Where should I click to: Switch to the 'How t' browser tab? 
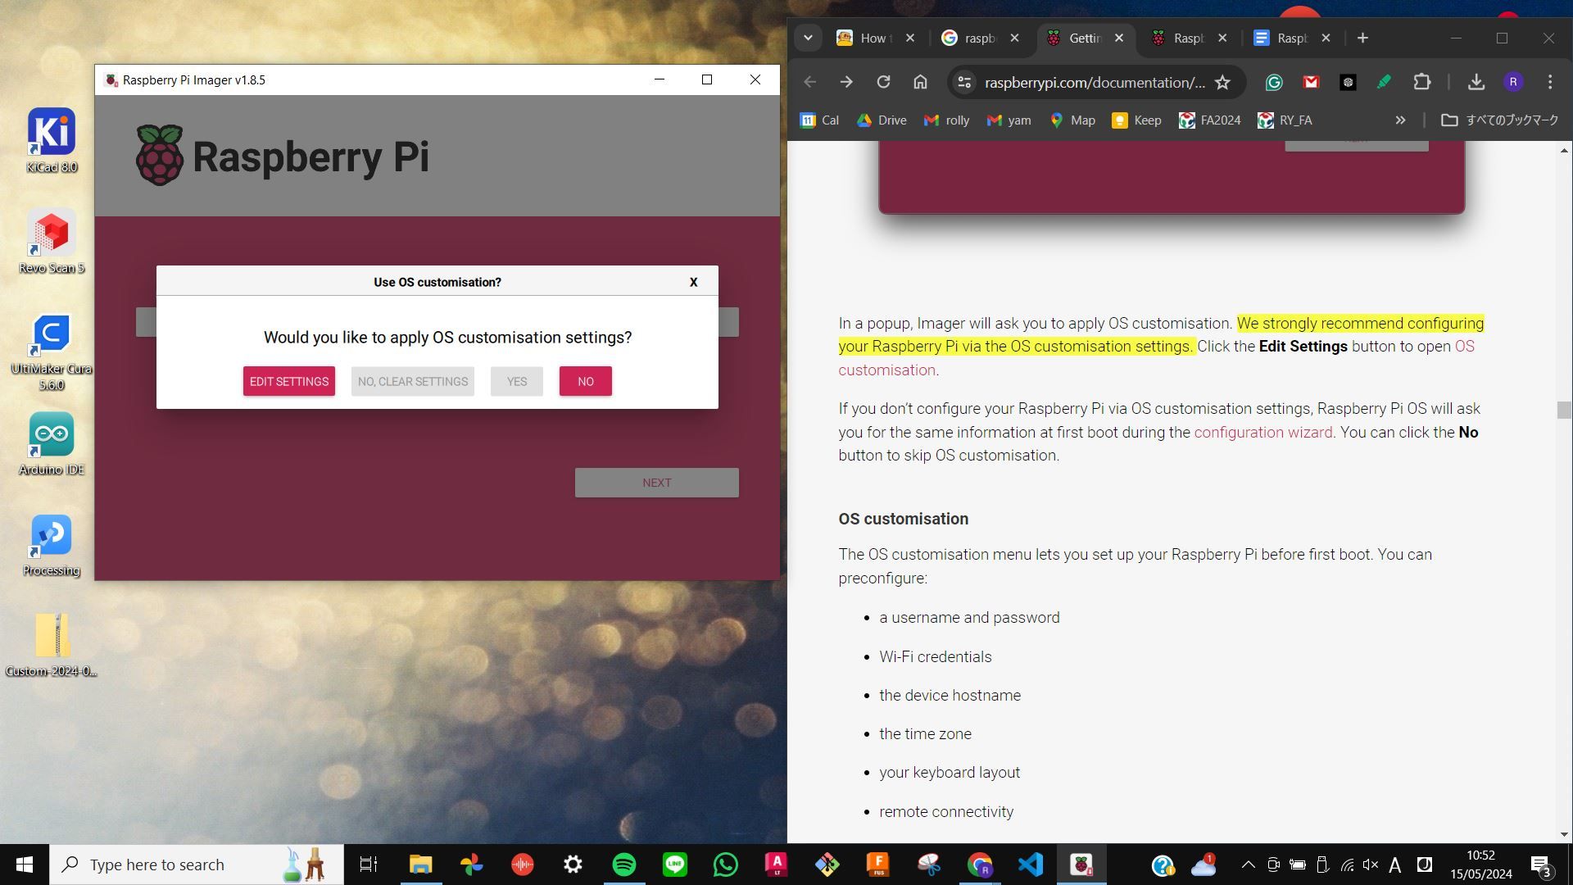pyautogui.click(x=874, y=38)
